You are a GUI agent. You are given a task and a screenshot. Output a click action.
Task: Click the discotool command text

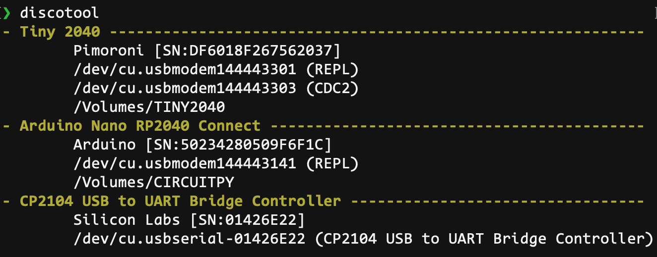(x=59, y=12)
